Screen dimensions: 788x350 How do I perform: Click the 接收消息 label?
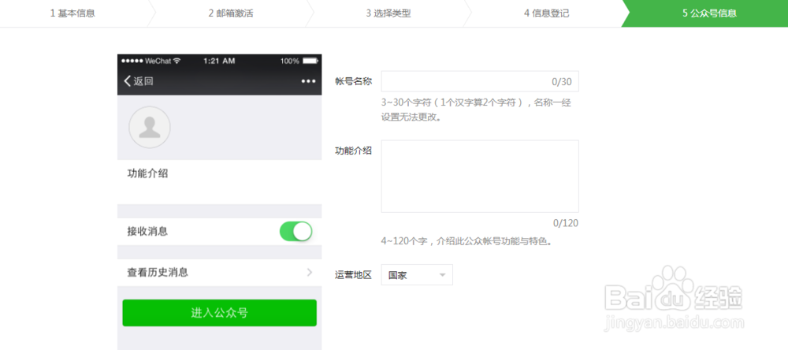(x=148, y=231)
